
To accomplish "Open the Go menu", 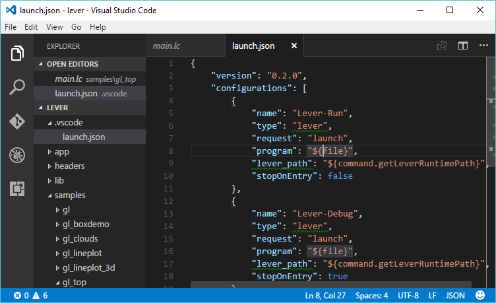I will click(76, 27).
